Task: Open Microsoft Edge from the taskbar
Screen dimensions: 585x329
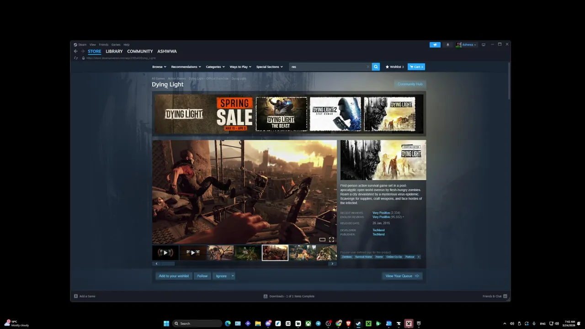Action: pyautogui.click(x=228, y=324)
